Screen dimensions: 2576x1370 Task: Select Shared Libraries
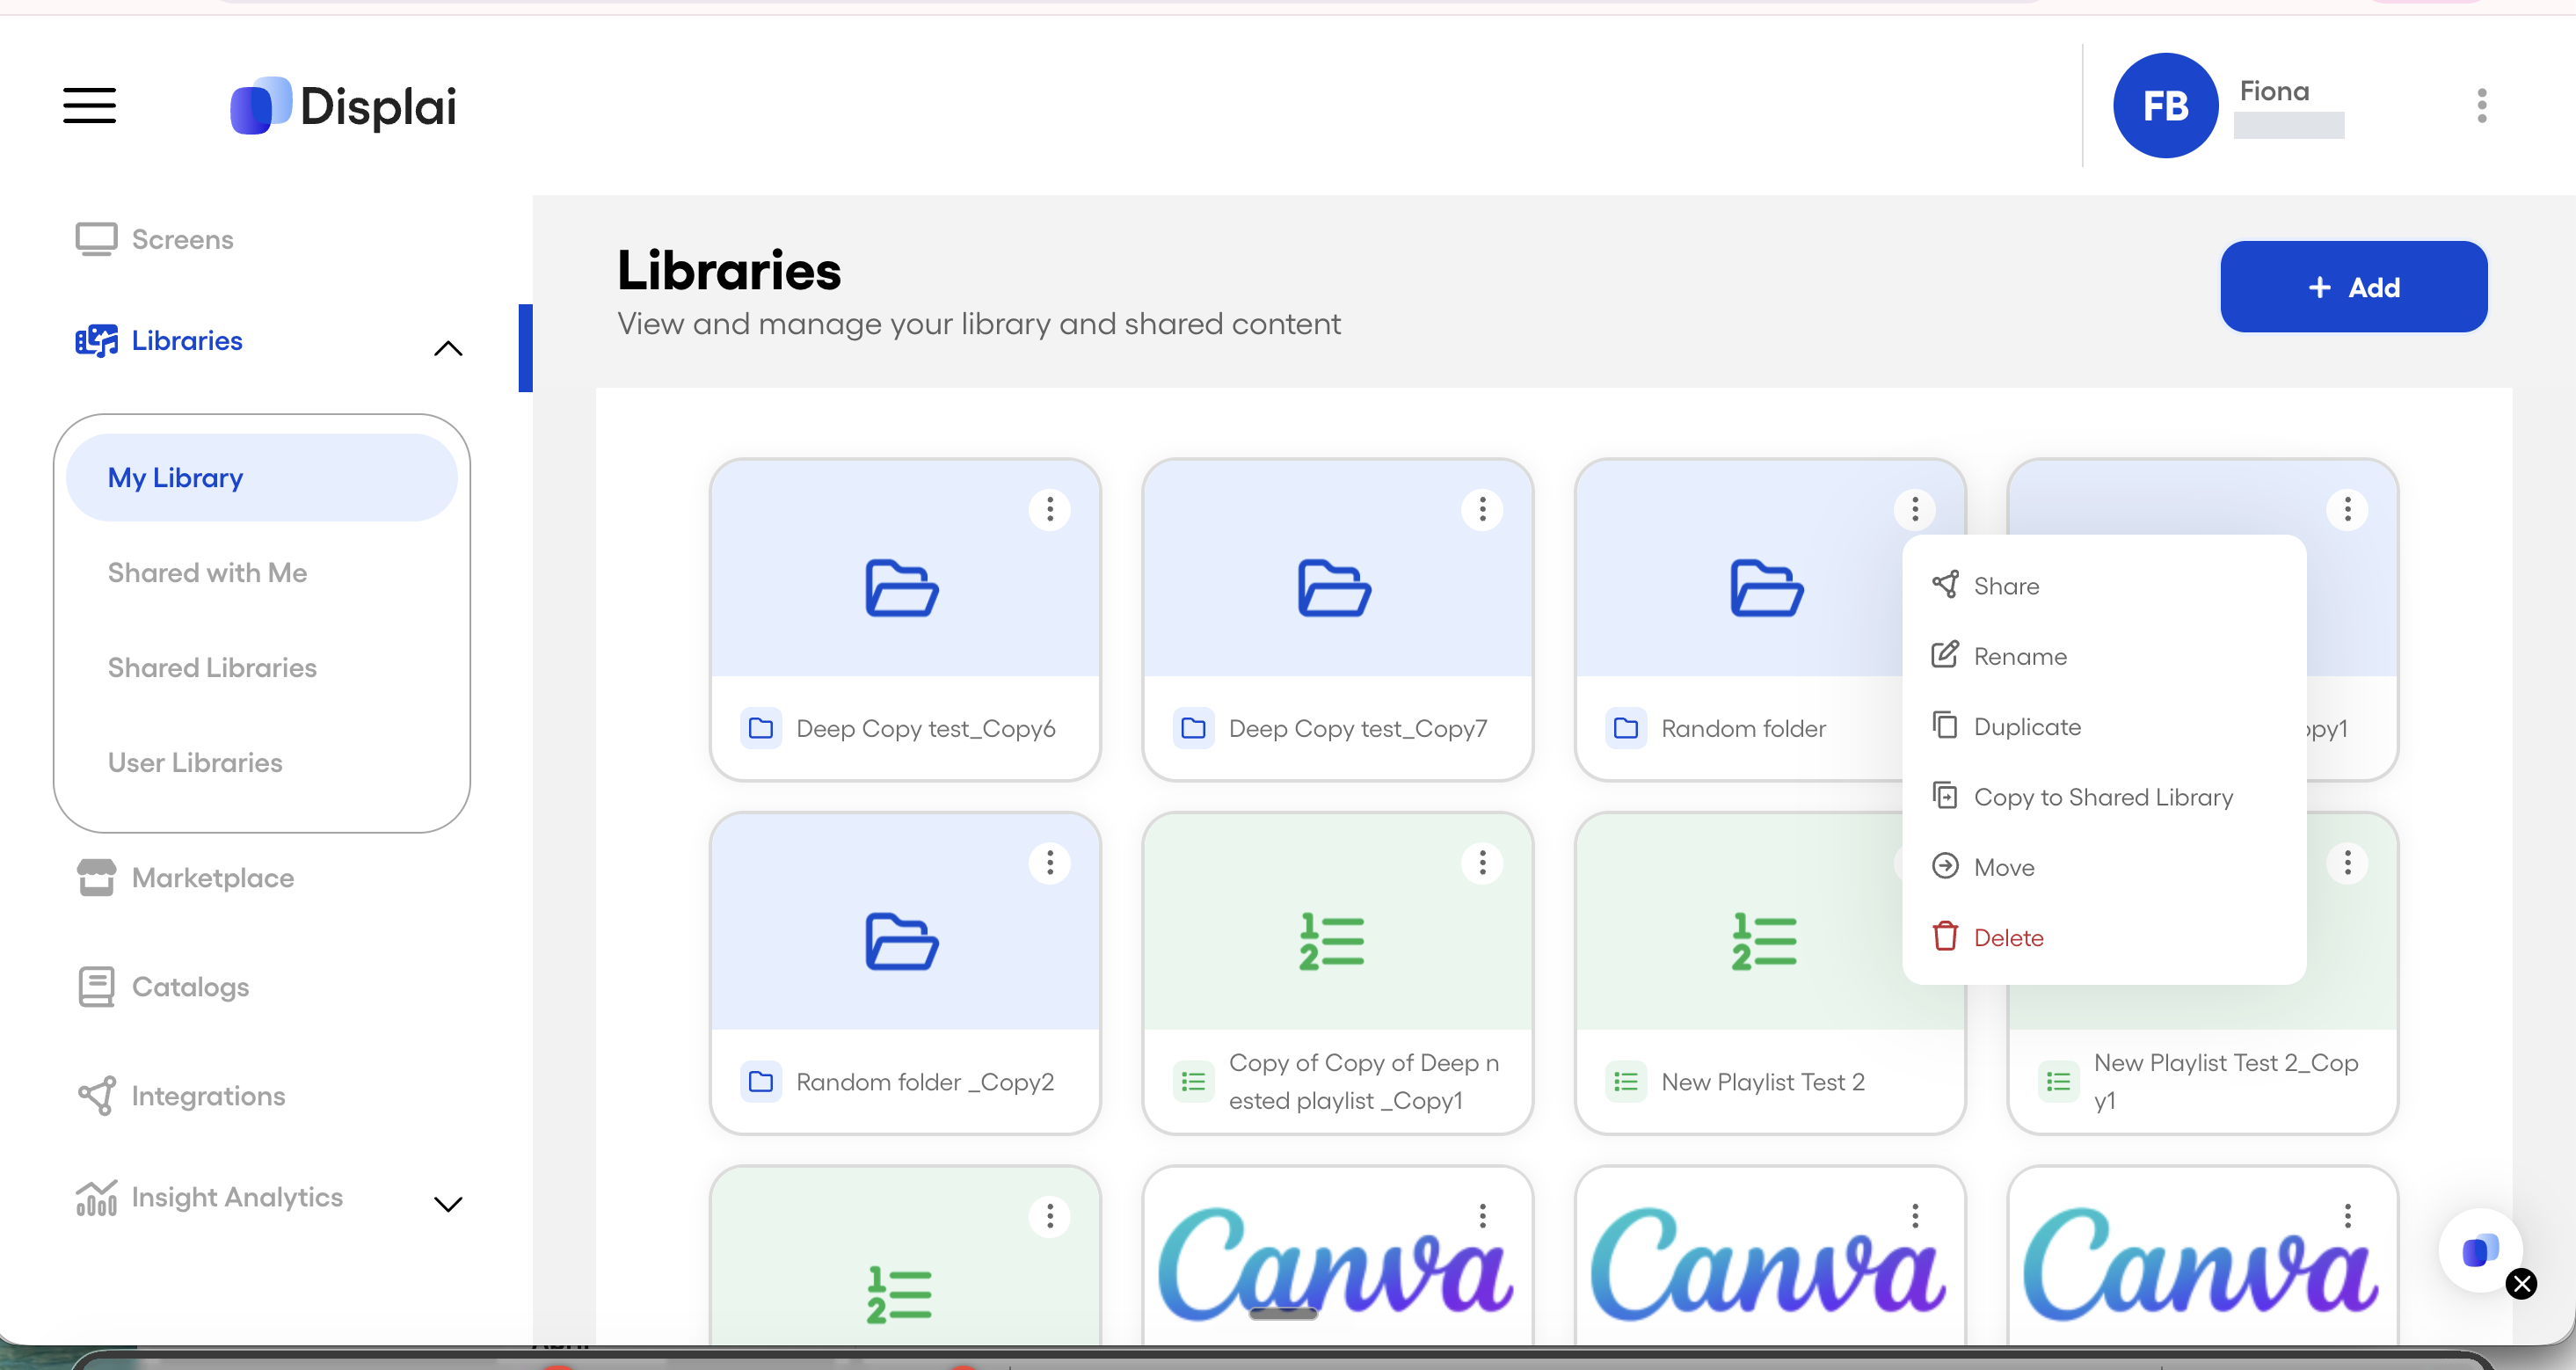click(212, 668)
